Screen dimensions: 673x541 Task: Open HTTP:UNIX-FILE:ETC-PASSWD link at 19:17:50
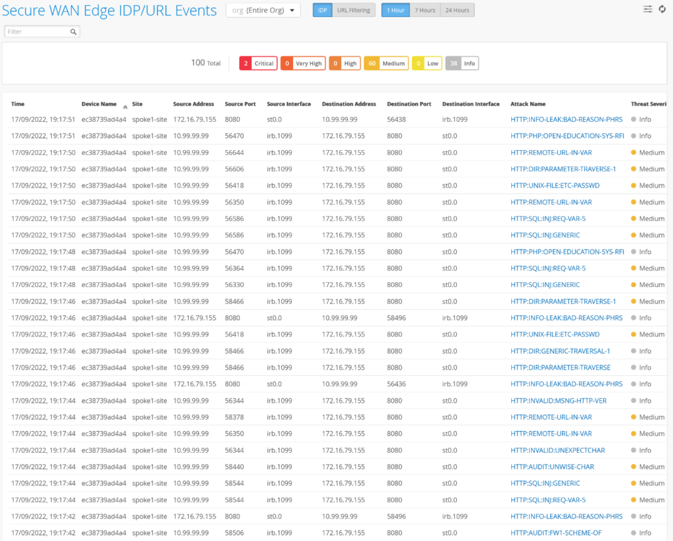coord(555,186)
